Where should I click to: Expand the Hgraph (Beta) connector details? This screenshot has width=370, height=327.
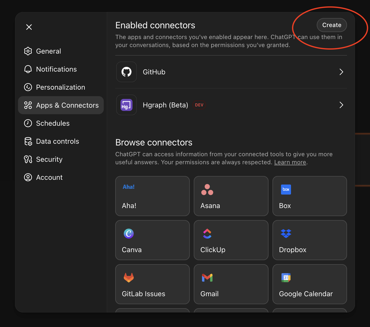click(341, 105)
